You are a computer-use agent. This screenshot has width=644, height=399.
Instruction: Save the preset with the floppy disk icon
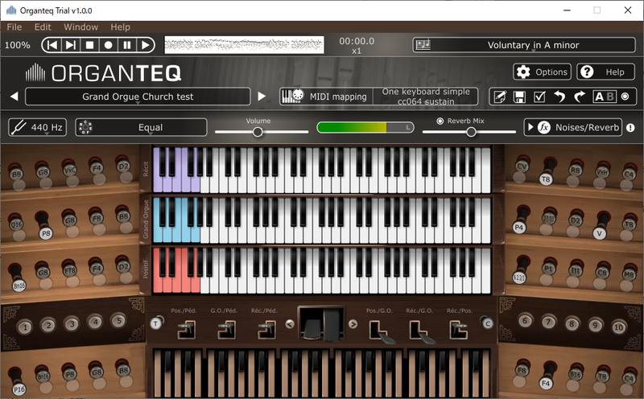coord(519,97)
